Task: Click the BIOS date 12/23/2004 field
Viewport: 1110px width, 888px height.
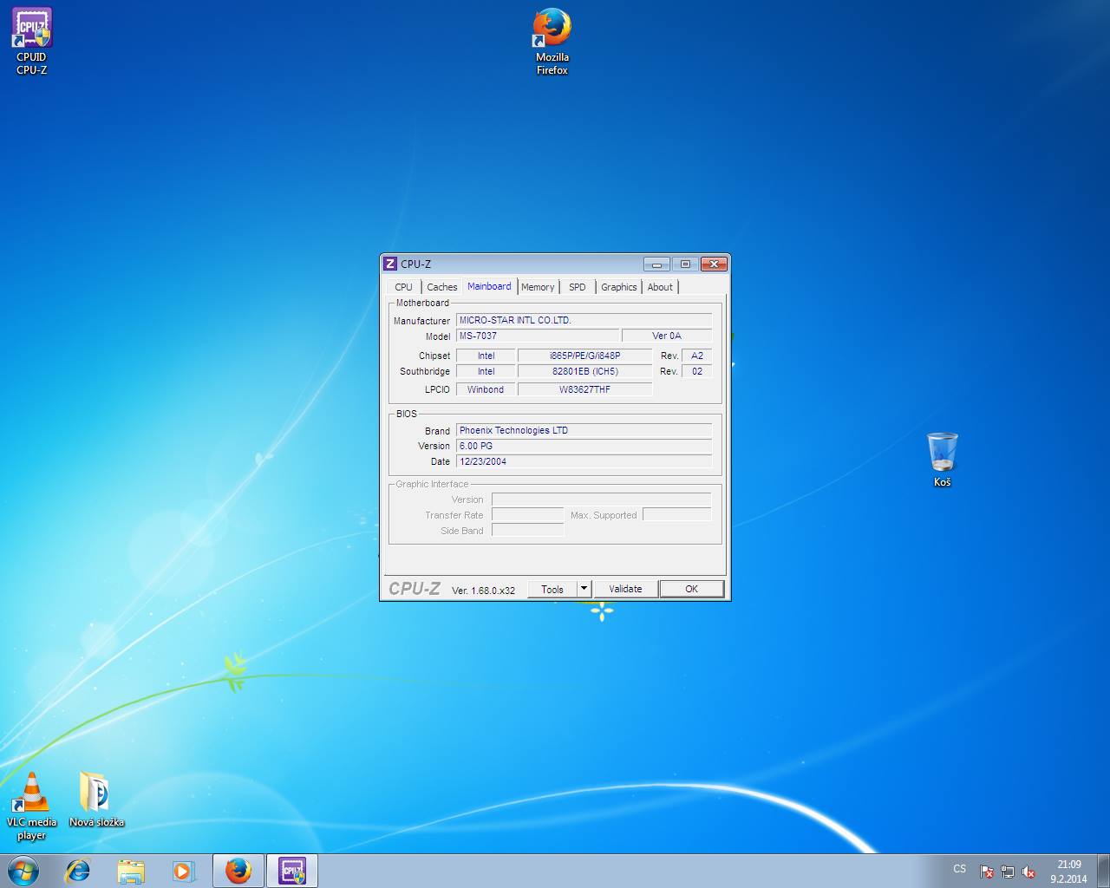Action: pos(584,461)
